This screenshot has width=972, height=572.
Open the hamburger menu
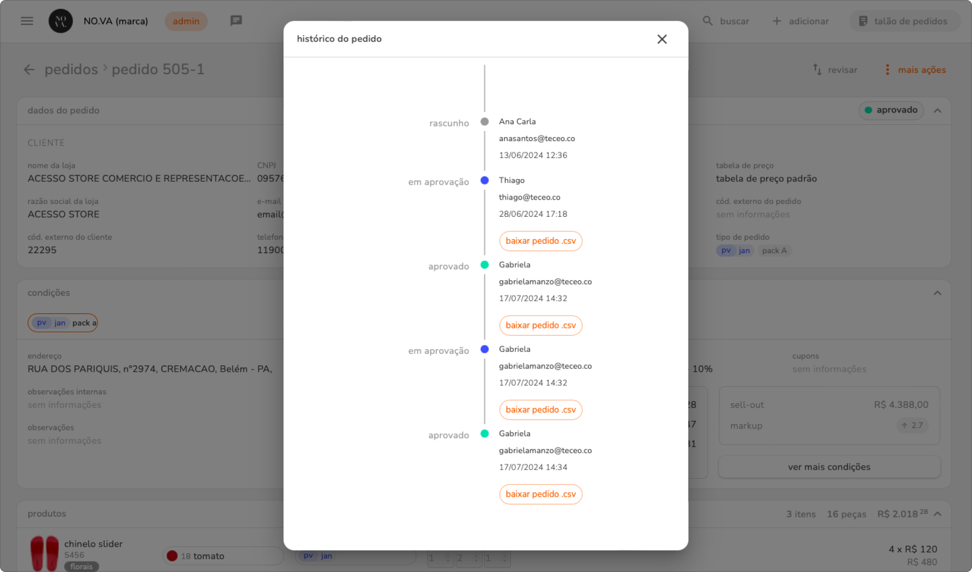point(27,21)
